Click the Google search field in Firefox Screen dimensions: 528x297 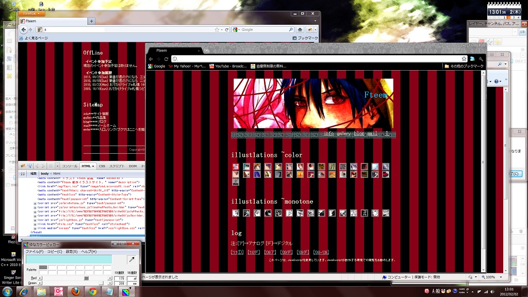[265, 29]
